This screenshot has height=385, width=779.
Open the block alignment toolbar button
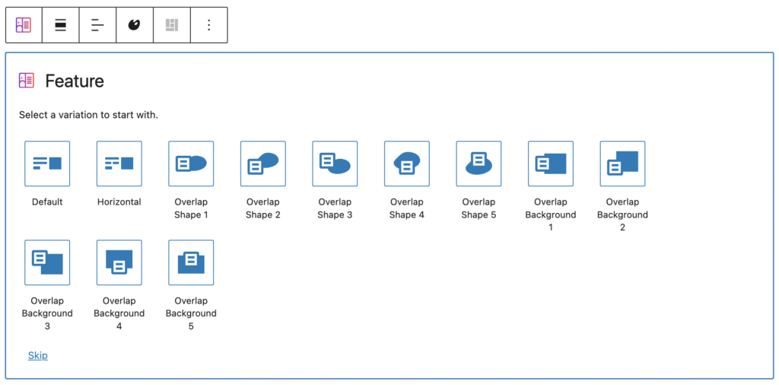(61, 25)
